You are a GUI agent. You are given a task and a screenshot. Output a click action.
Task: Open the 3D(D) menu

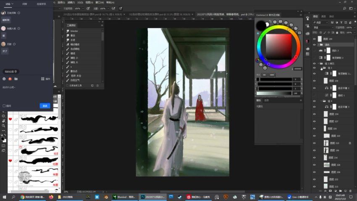pos(80,3)
